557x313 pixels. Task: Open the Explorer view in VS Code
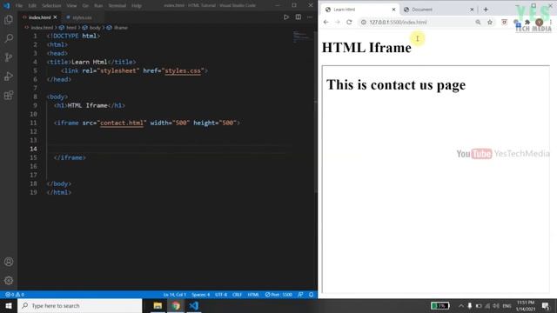coord(9,19)
